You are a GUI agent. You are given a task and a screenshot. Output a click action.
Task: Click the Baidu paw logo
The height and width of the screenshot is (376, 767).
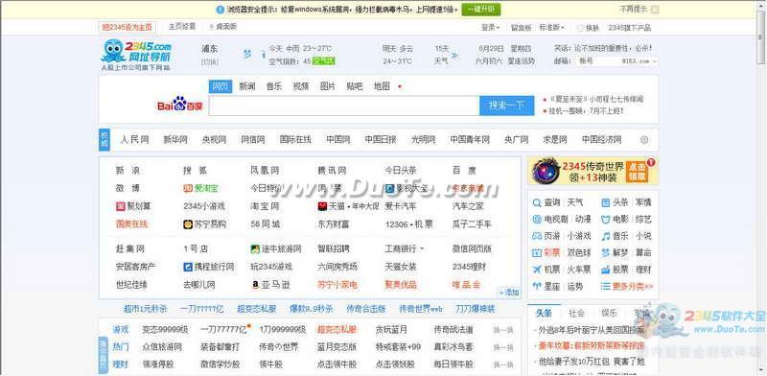(179, 105)
